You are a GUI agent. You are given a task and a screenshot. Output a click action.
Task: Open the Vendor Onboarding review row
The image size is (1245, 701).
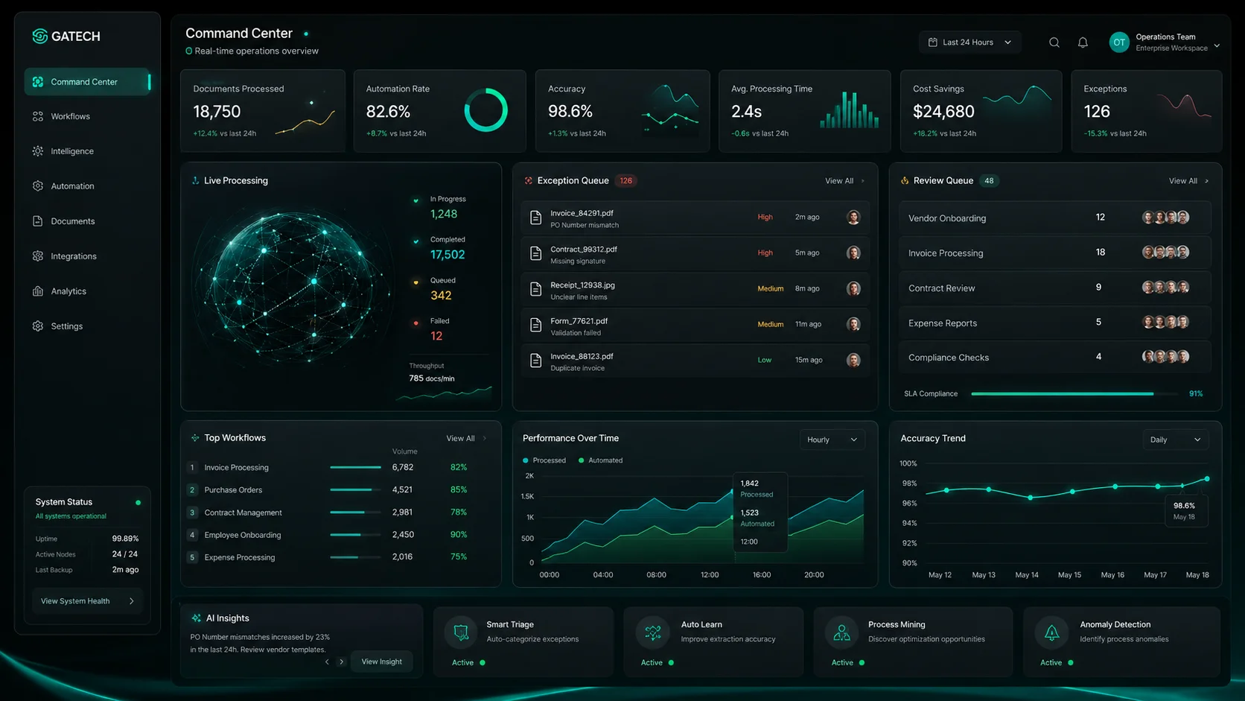coord(1054,218)
